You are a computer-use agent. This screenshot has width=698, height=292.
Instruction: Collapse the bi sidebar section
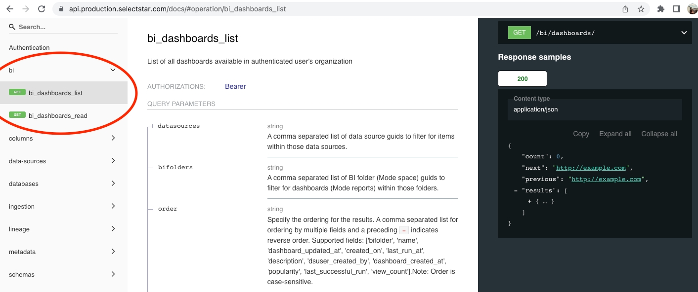(113, 70)
